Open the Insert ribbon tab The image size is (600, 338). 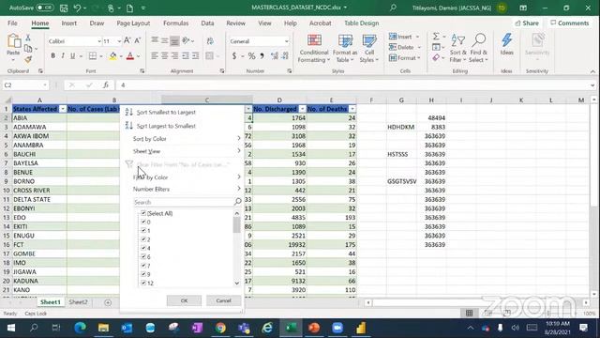(x=68, y=23)
